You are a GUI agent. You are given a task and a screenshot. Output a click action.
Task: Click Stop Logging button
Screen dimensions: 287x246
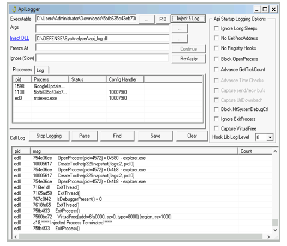pos(49,136)
